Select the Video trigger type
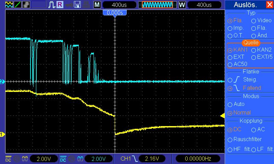 click(x=254, y=20)
